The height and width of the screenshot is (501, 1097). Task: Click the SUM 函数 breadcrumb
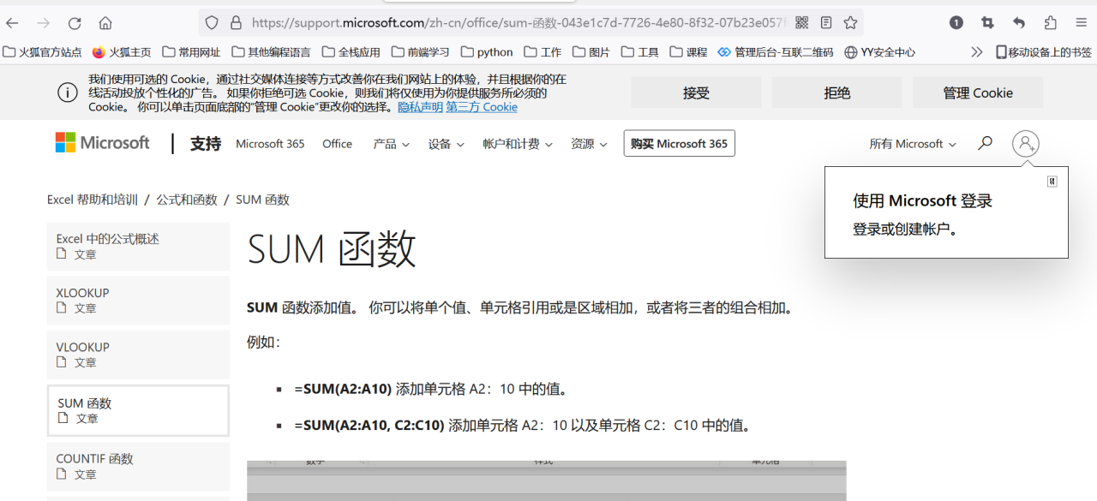[x=262, y=200]
